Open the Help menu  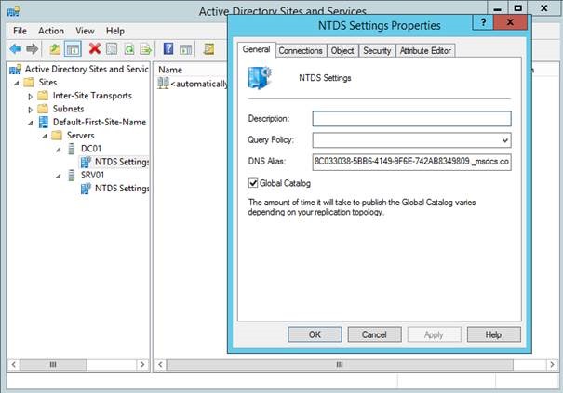point(114,31)
